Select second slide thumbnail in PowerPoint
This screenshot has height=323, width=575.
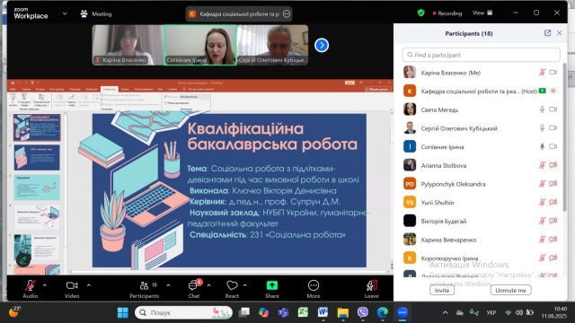pyautogui.click(x=37, y=158)
